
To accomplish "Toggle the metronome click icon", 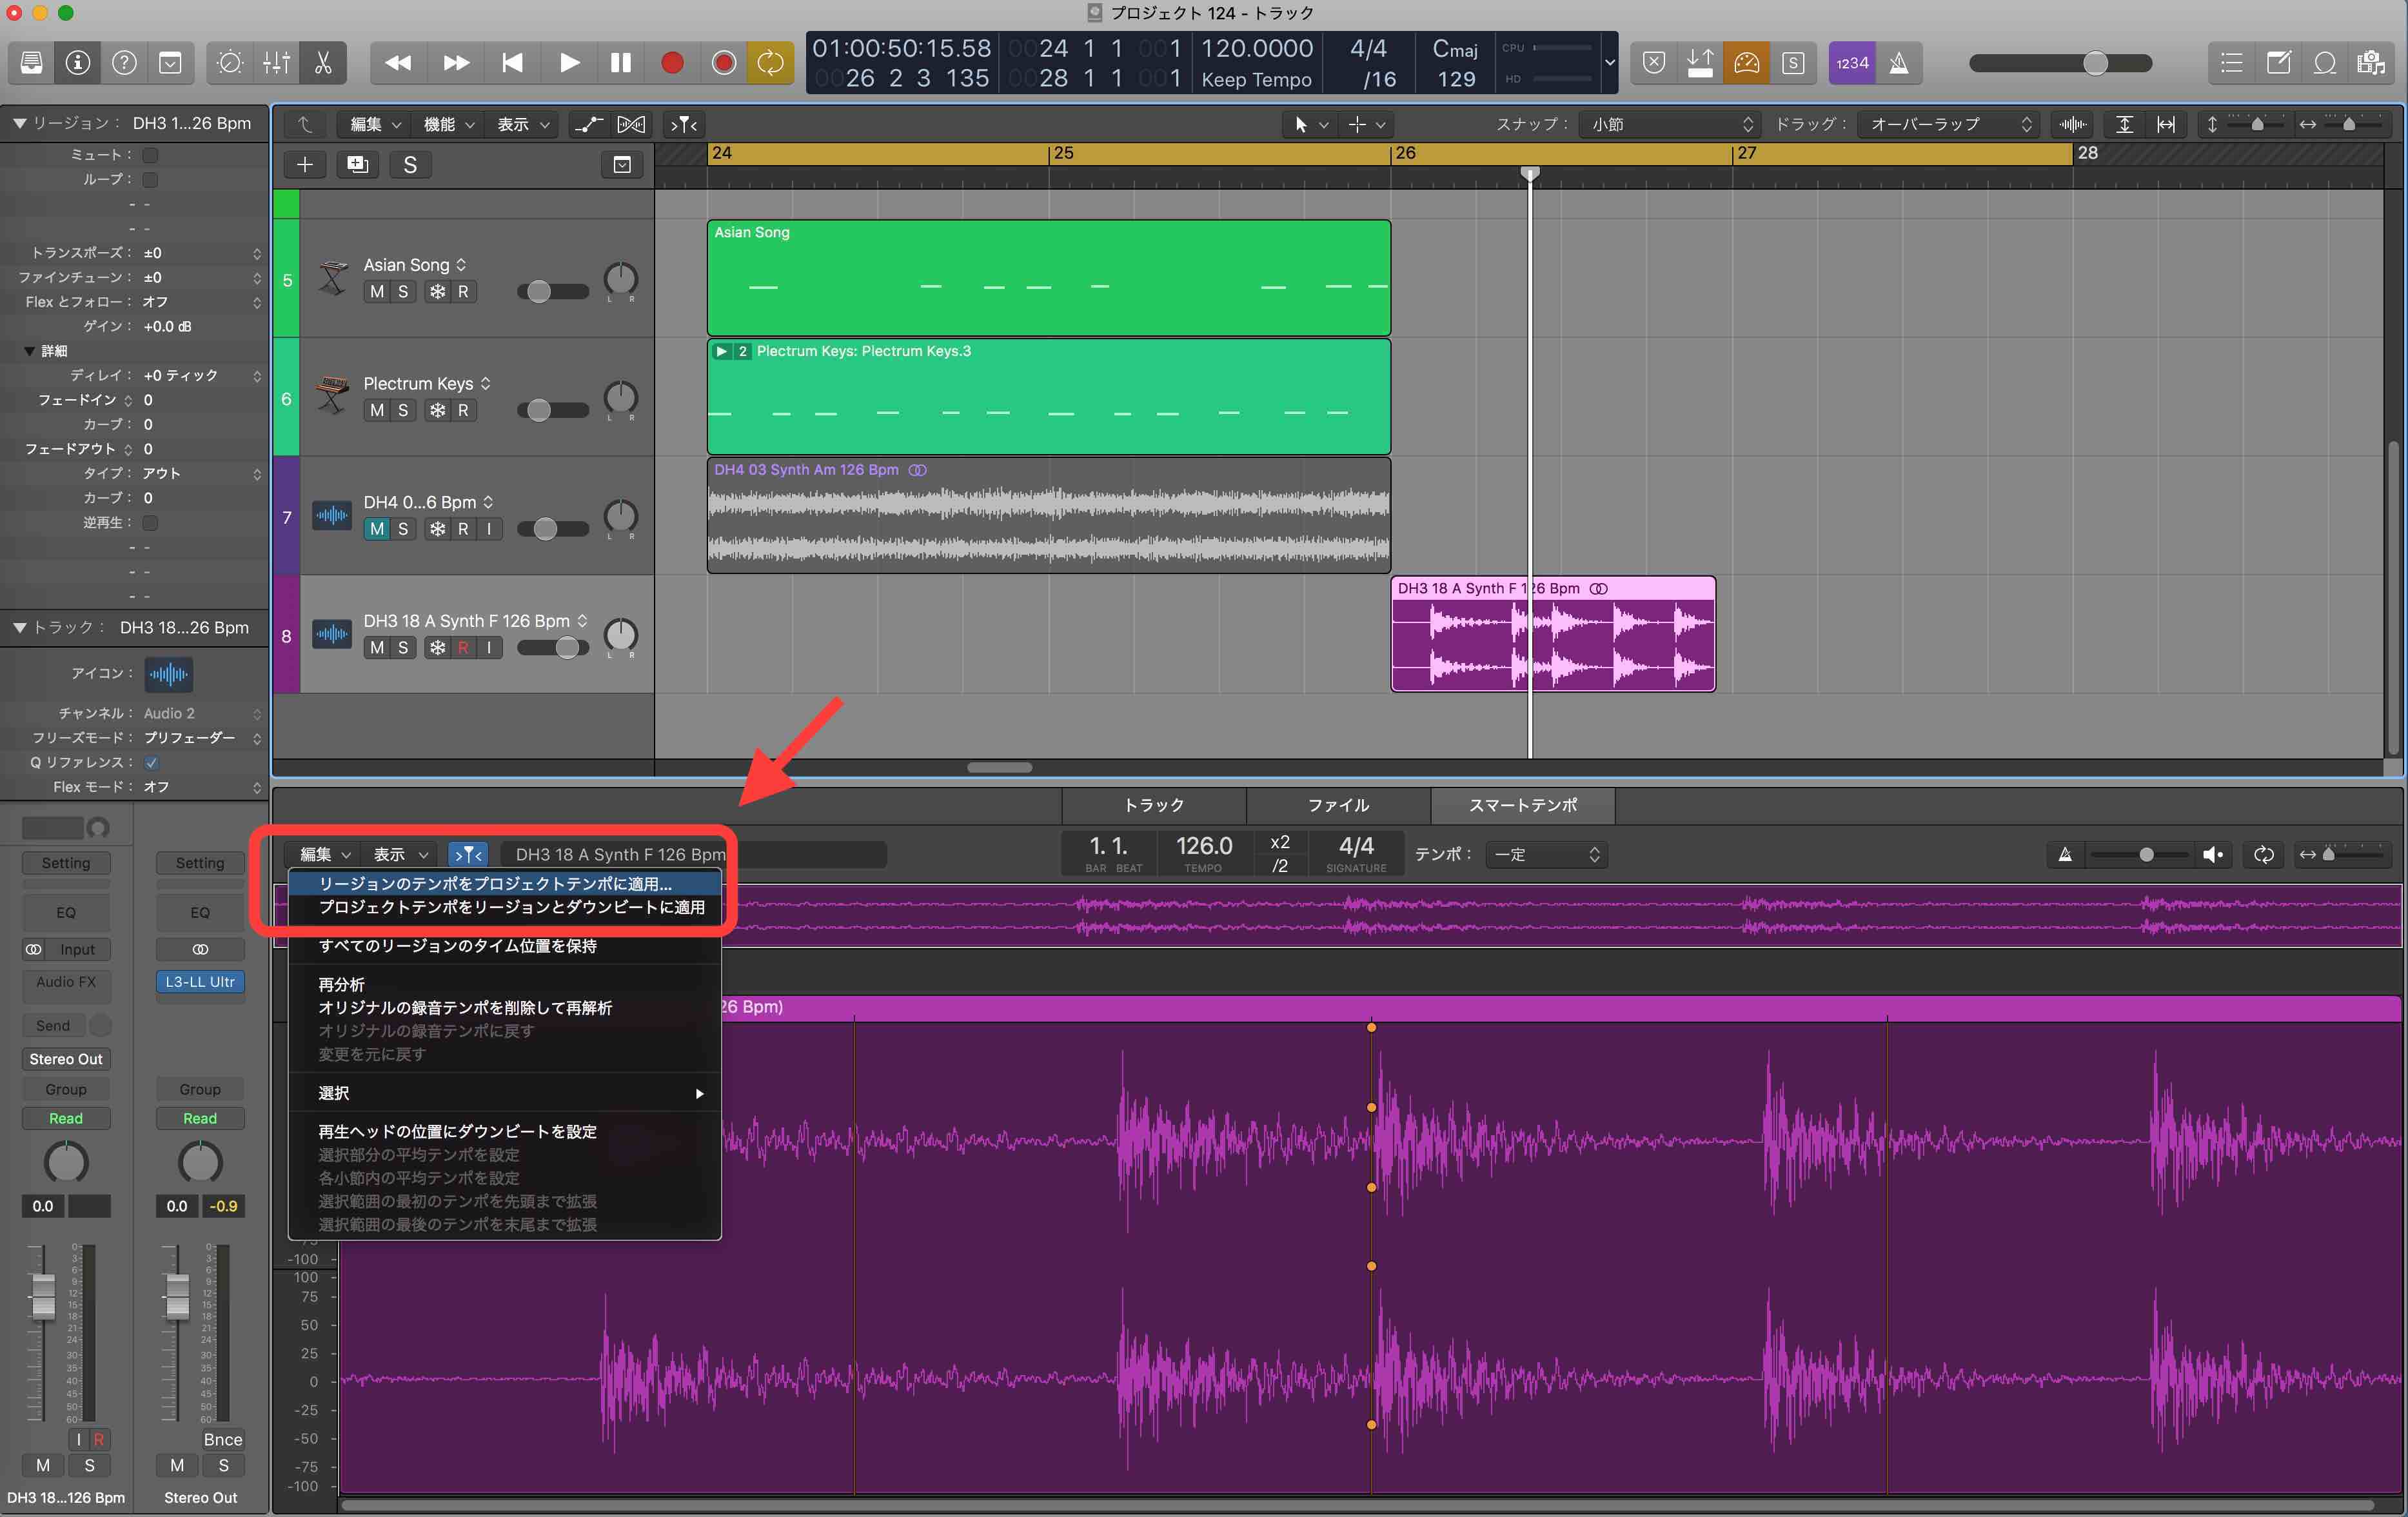I will pos(1898,63).
